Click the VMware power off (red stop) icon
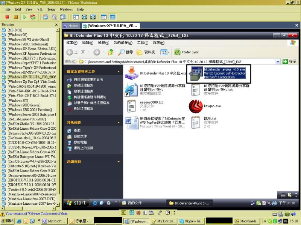 7,17
